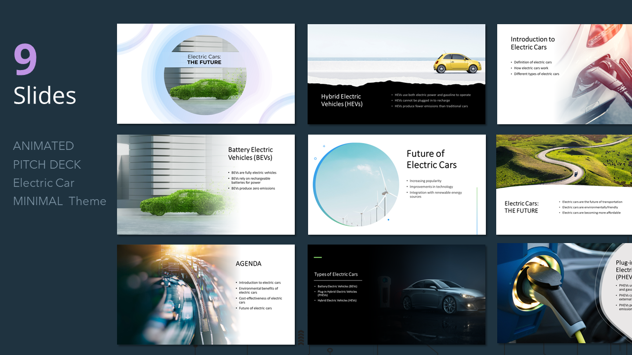Click "Electric Cars: THE FUTURE" title in circle
Image resolution: width=632 pixels, height=355 pixels.
(x=204, y=60)
